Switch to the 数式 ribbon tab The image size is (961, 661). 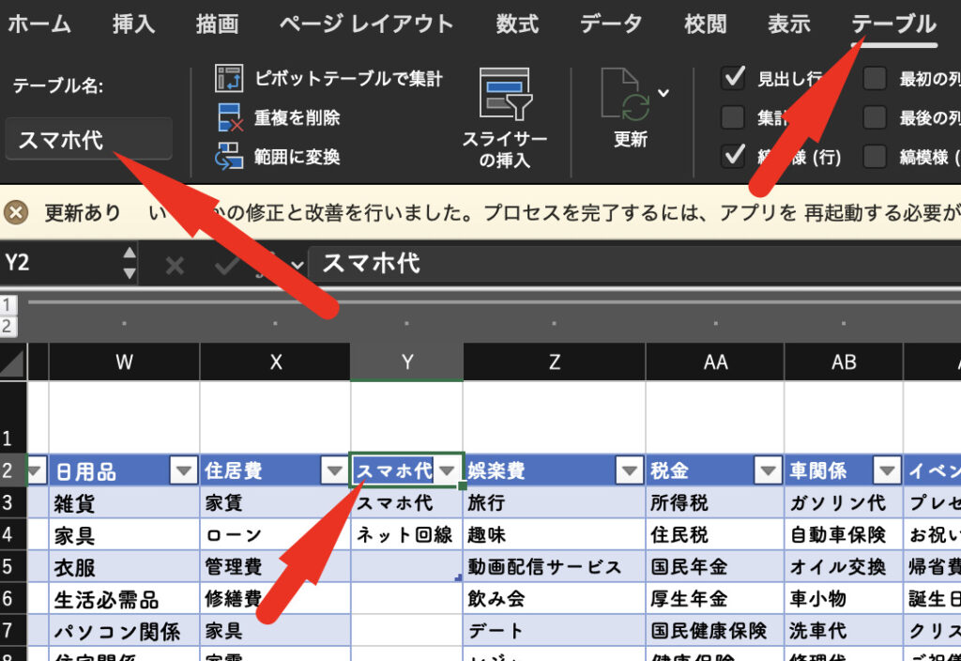(517, 24)
